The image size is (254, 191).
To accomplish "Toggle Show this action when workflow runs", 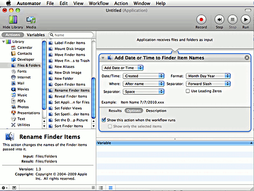I will point(104,120).
